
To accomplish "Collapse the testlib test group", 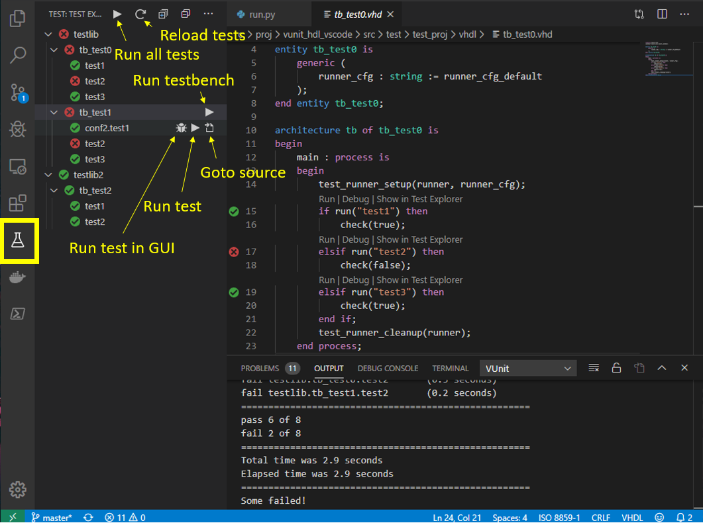I will pos(48,34).
